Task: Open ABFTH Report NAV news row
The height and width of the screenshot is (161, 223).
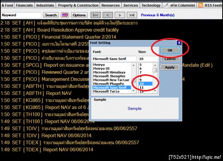Action: click(x=36, y=93)
